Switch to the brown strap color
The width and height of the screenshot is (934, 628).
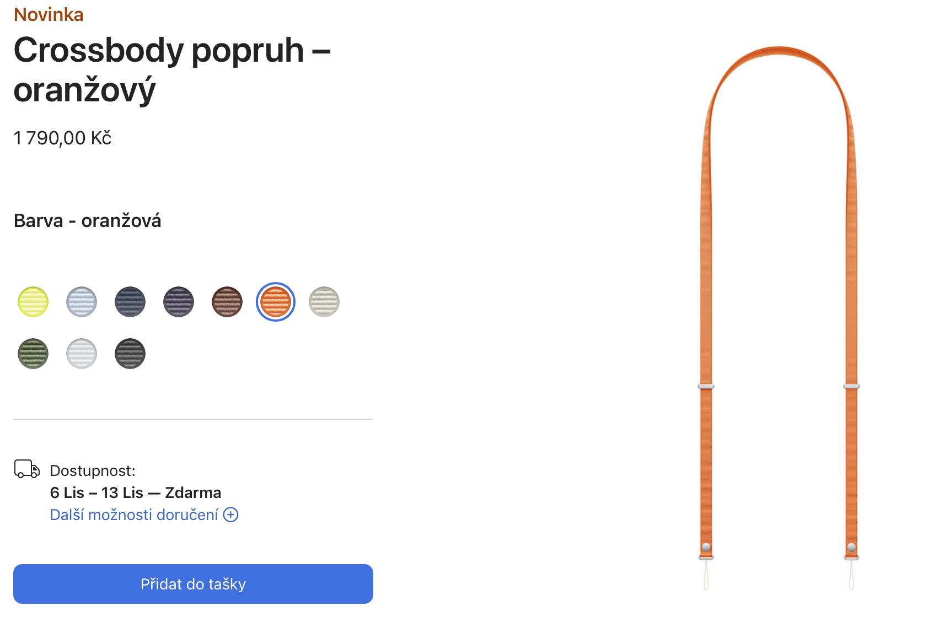click(x=227, y=302)
